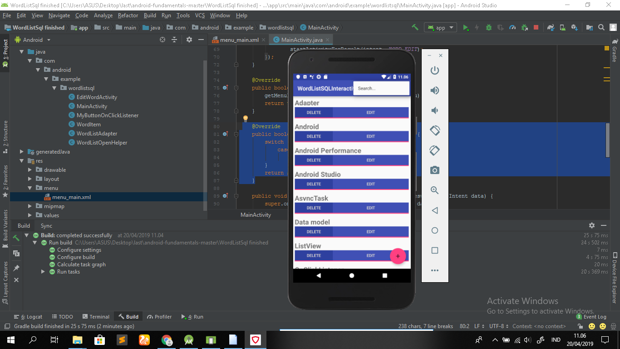Viewport: 620px width, 349px height.
Task: Click the Search Everywhere magnifier icon
Action: pyautogui.click(x=601, y=27)
